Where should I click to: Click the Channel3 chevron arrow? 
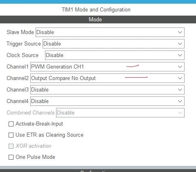180,90
